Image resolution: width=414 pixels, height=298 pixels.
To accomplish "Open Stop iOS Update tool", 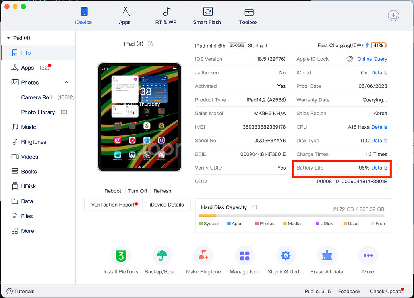I will (x=286, y=260).
